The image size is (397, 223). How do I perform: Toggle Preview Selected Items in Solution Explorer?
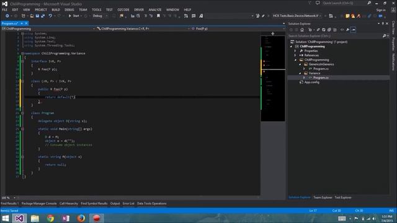coord(353,30)
